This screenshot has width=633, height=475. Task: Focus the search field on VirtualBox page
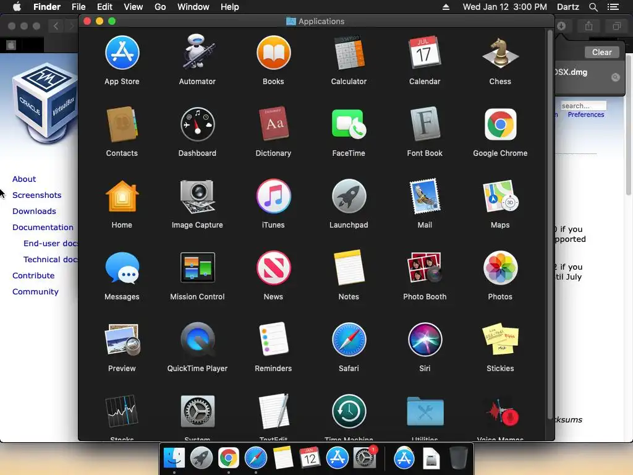pos(584,105)
